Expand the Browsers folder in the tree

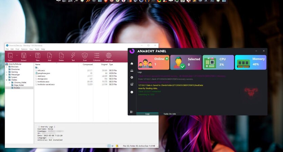pos(7,67)
